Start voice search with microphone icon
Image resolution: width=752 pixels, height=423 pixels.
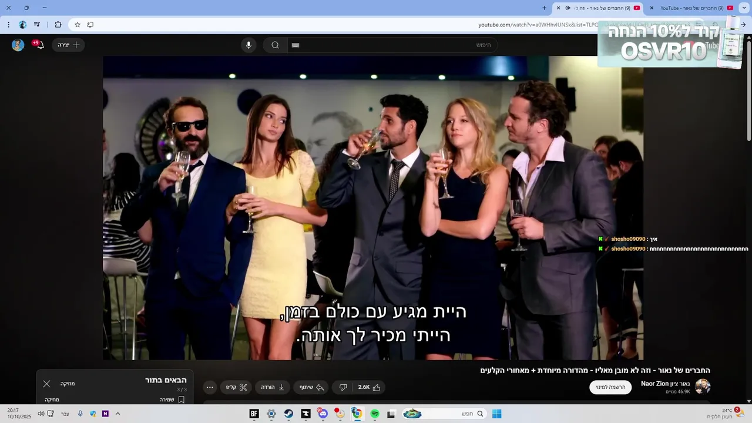click(x=249, y=45)
